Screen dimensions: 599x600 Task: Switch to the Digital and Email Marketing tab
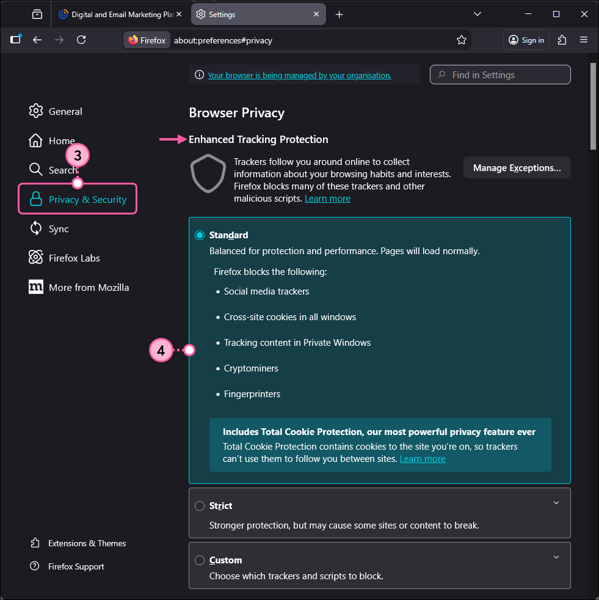[119, 13]
